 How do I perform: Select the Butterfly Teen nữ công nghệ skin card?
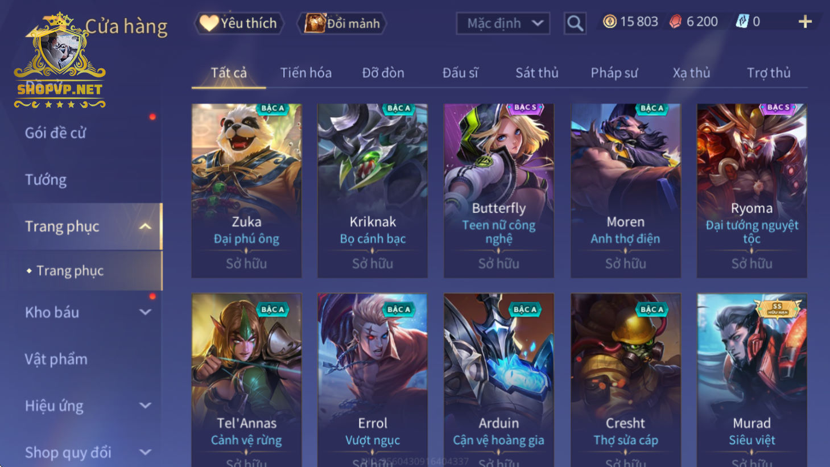499,191
